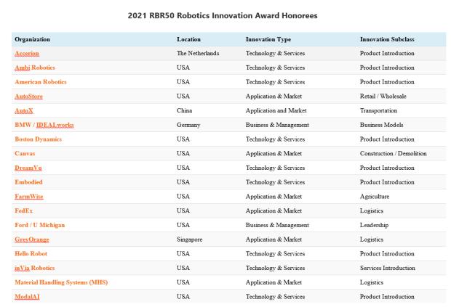Open the Accerion organization link
The width and height of the screenshot is (451, 307).
27,54
